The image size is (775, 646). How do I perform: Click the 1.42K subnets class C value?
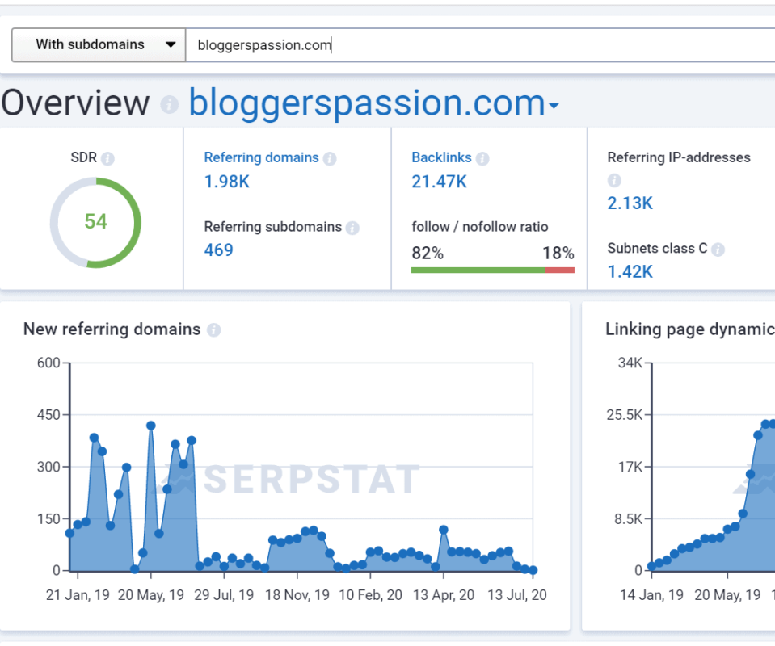pyautogui.click(x=630, y=271)
